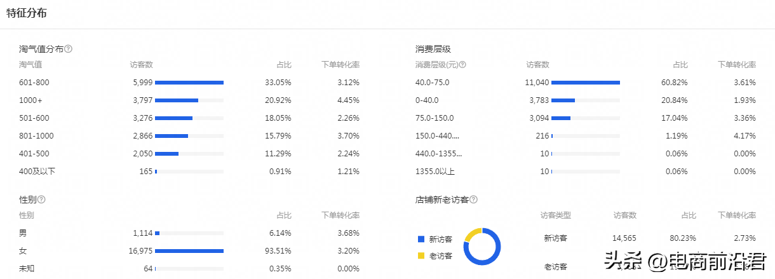Click visitor count 16,975
The width and height of the screenshot is (775, 279).
tap(140, 251)
